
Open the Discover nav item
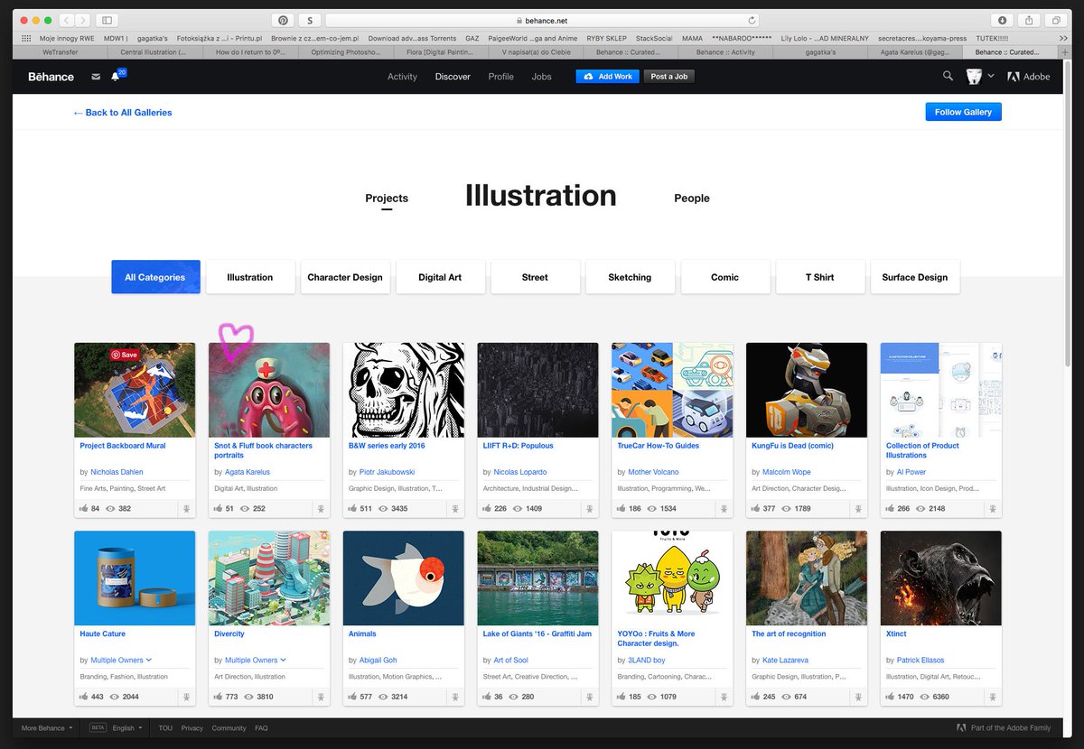click(x=453, y=77)
